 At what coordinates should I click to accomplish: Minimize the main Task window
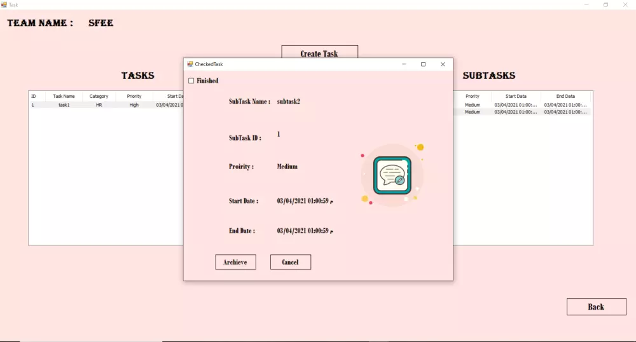tap(586, 5)
